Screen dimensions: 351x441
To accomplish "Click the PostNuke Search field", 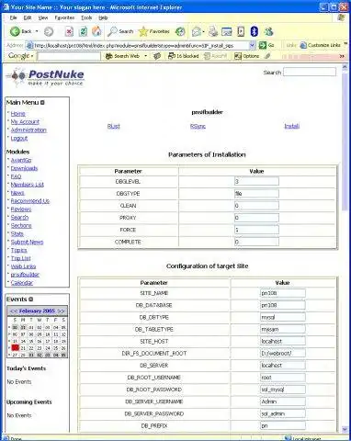I will (x=310, y=72).
